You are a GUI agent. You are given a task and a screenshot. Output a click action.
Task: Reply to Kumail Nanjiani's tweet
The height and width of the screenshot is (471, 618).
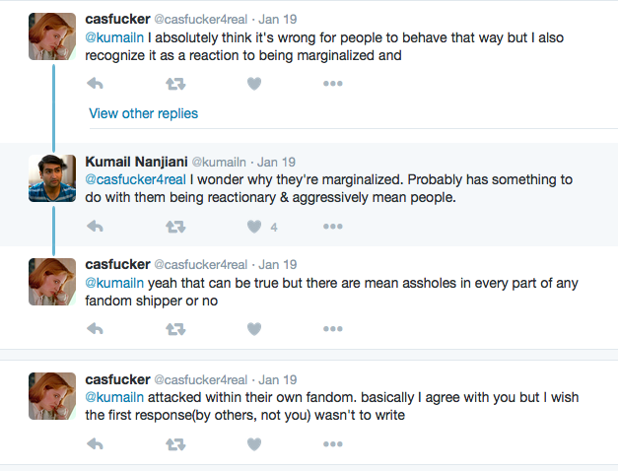tap(95, 227)
